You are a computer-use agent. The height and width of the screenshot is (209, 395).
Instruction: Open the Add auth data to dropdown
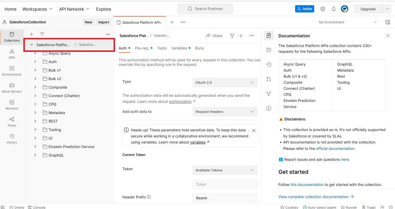[225, 112]
